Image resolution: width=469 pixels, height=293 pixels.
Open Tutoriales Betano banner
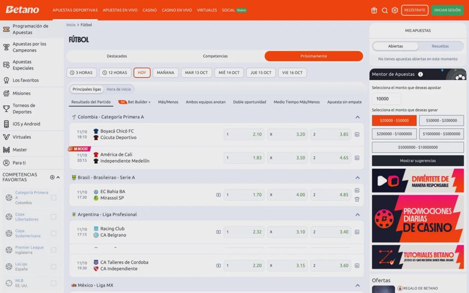tap(418, 257)
